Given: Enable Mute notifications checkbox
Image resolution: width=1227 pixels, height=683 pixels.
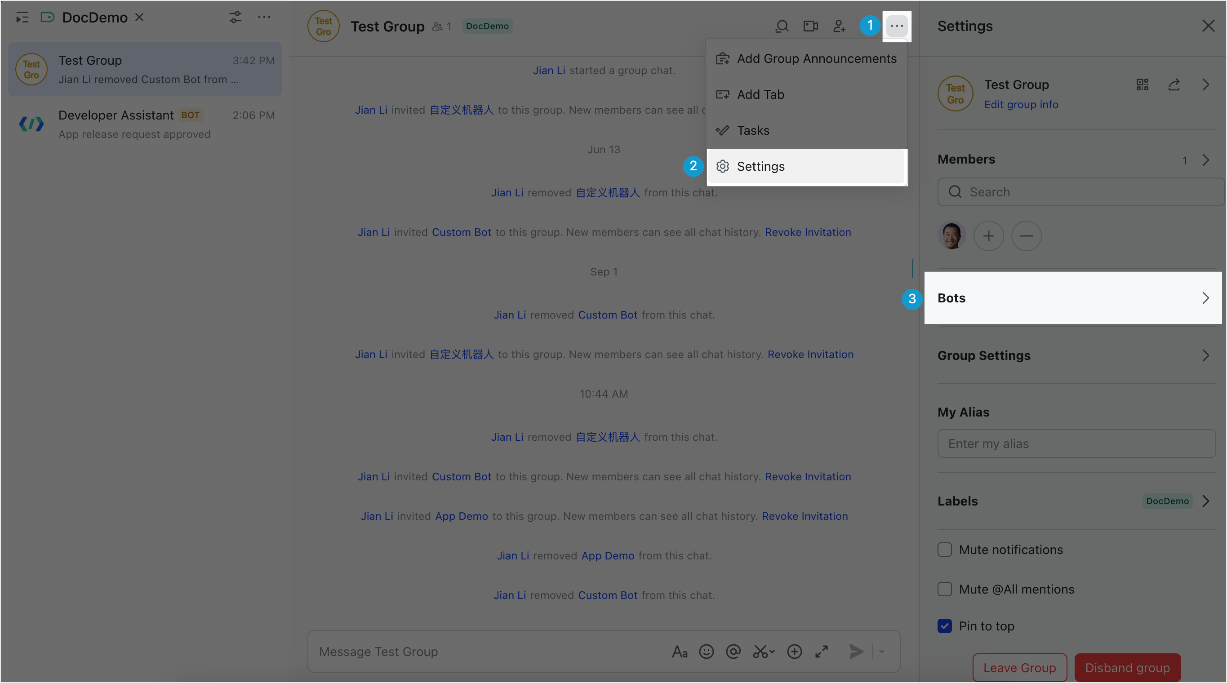Looking at the screenshot, I should (945, 550).
